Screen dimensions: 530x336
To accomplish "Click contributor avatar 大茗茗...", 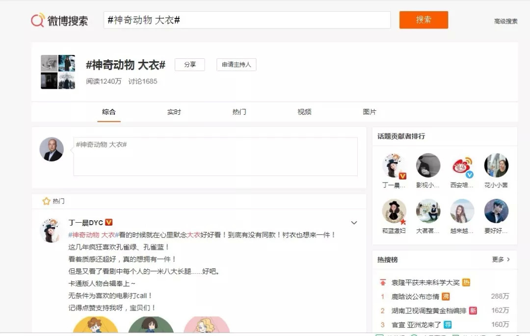I will click(428, 211).
